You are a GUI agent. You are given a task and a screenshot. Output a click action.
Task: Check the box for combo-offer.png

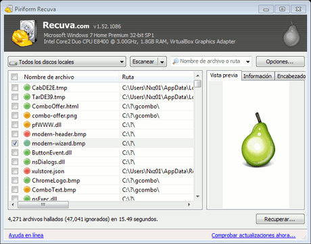click(x=15, y=115)
